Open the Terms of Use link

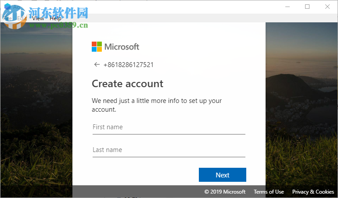point(269,191)
